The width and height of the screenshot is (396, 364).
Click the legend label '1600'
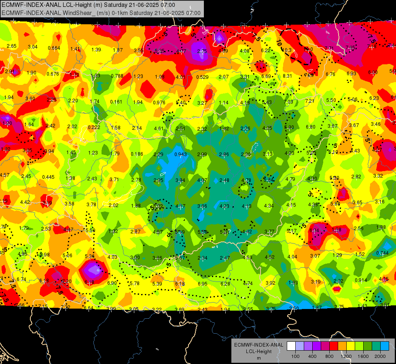click(x=363, y=356)
